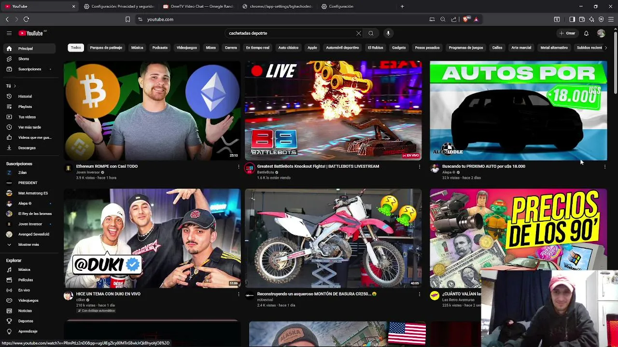This screenshot has width=618, height=347.
Task: Open Brave Rewards triangle icon
Action: 476,19
